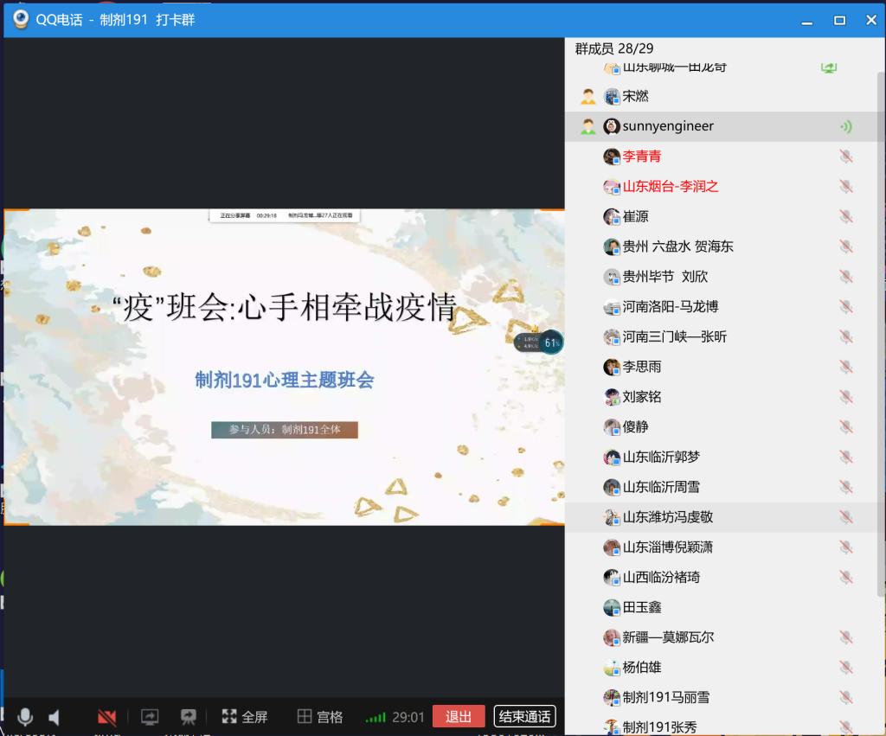Switch to grid view with 宫格
Screen dimensions: 886x736
320,717
